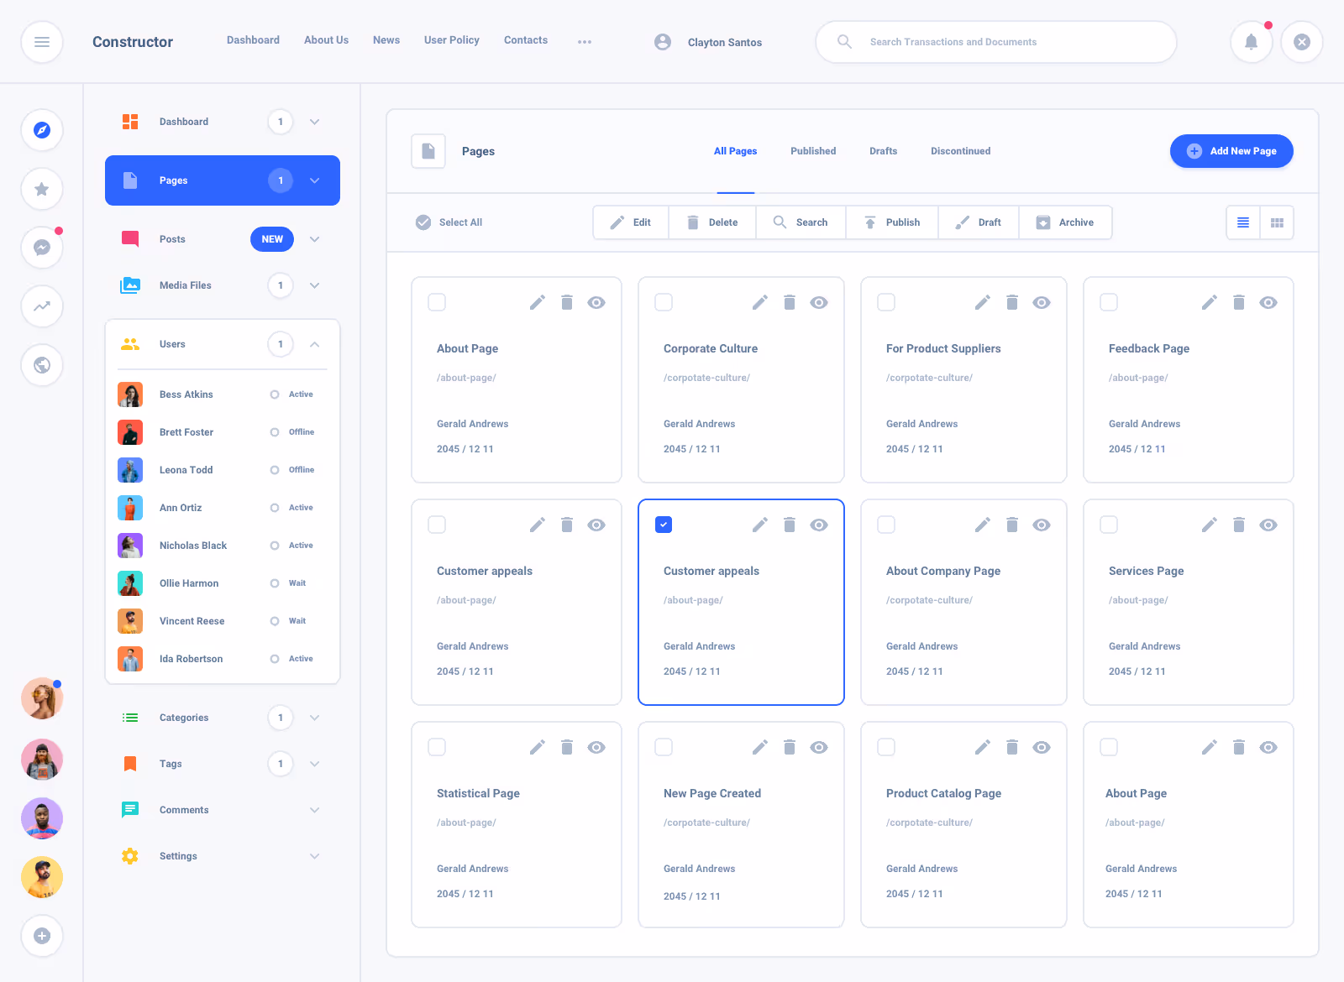
Task: Click the Edit toolbar button
Action: coord(631,222)
